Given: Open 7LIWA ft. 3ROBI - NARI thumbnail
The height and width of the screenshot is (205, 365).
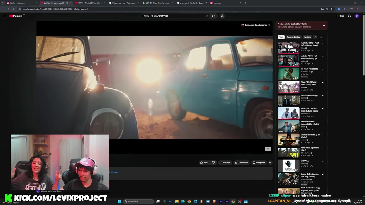Looking at the screenshot, I should pos(289,48).
